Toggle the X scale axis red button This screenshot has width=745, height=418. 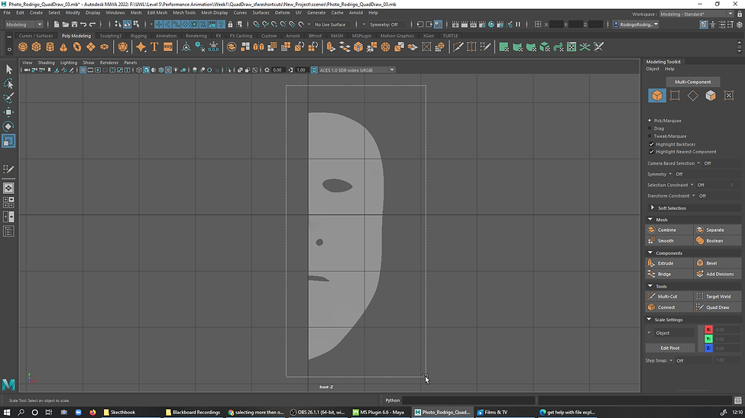coord(708,330)
